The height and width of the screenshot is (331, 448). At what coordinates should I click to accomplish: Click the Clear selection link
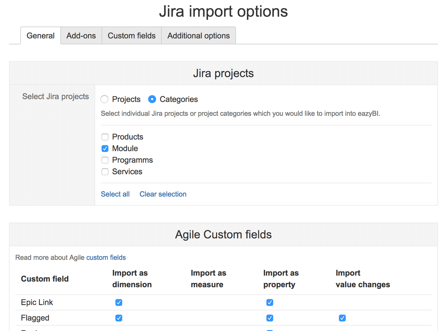[x=163, y=194]
